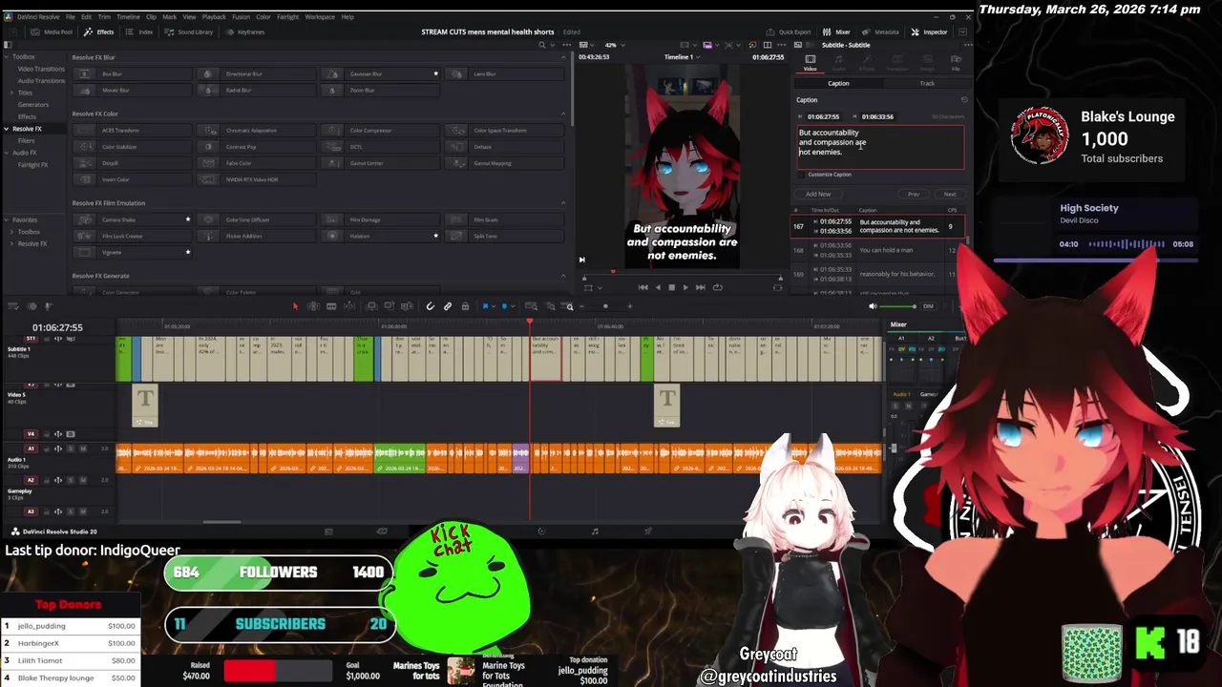
Task: Open the Timeline 1 name dropdown
Action: click(682, 56)
